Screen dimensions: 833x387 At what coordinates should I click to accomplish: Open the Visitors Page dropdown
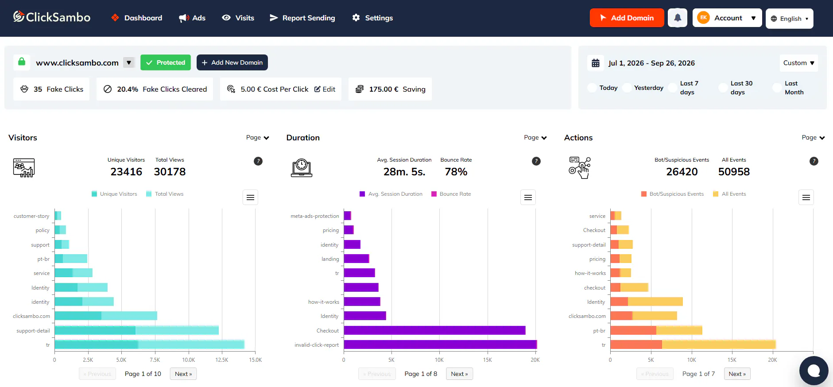[258, 138]
